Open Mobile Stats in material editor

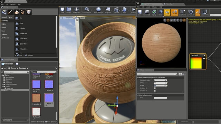205,12
